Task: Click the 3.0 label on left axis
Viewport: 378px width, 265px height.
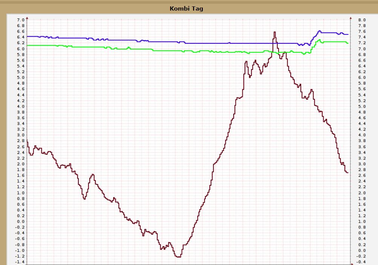Action: [20, 135]
